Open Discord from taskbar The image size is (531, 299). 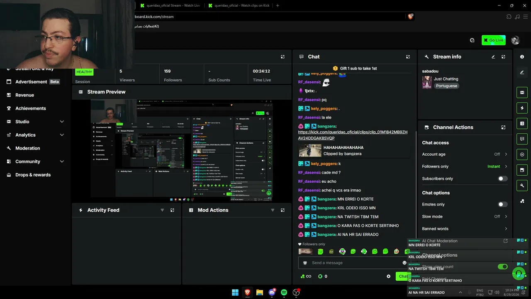click(x=272, y=292)
